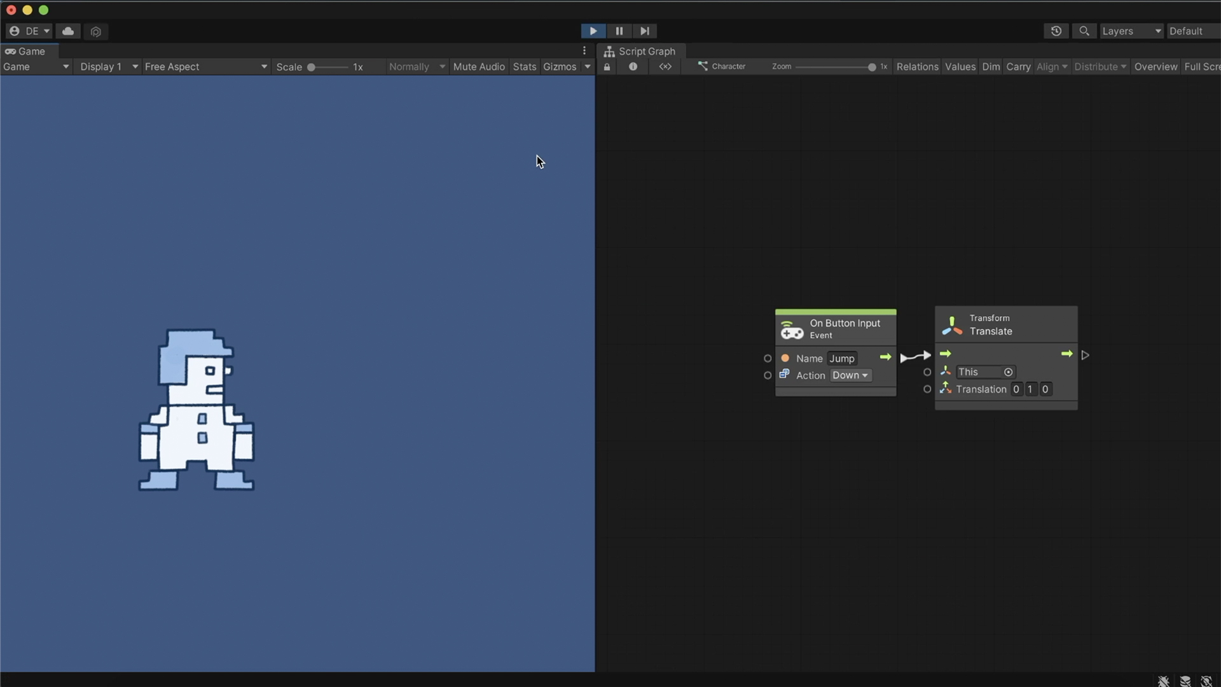Click the Game view Scale slider
This screenshot has width=1221, height=687.
[328, 67]
